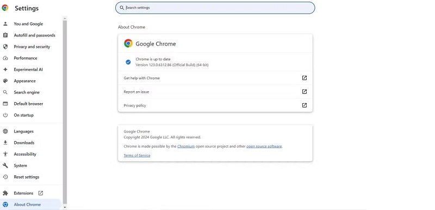Open external link icon for Get help with Chrome
Screen dimensions: 435x210
tap(304, 78)
